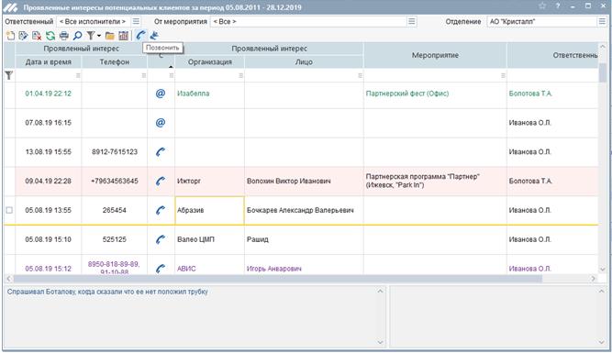Refresh the list with green arrows icon
This screenshot has width=612, height=353.
[50, 36]
